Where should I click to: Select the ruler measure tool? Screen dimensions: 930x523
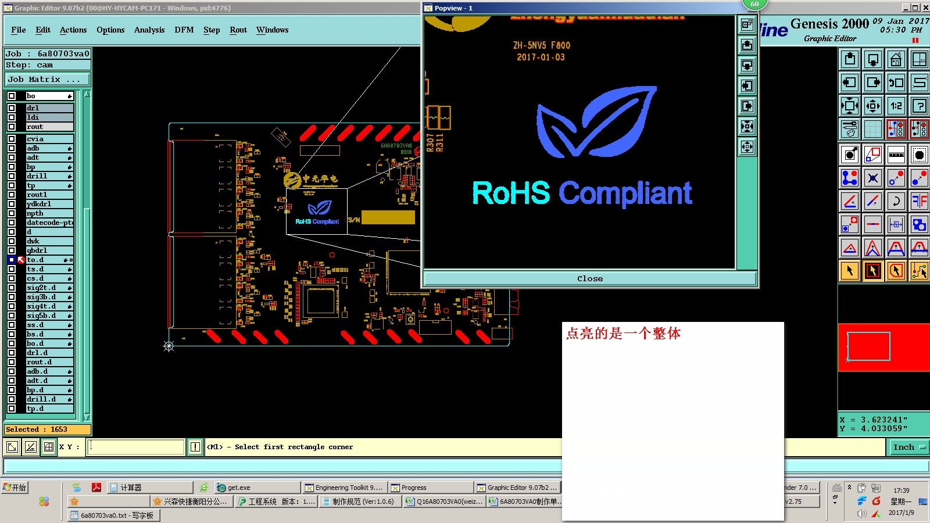coord(896,155)
